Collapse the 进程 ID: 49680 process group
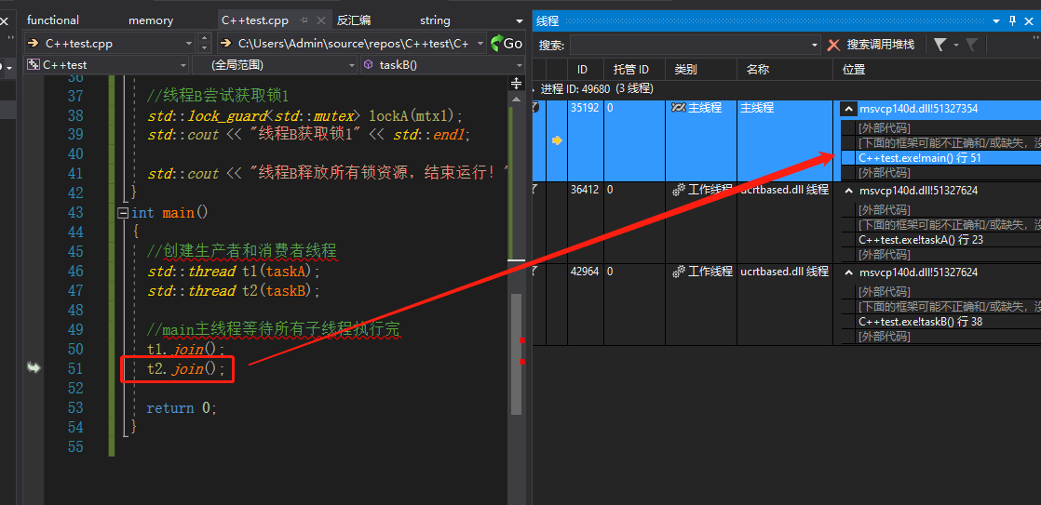The image size is (1041, 505). pyautogui.click(x=534, y=88)
